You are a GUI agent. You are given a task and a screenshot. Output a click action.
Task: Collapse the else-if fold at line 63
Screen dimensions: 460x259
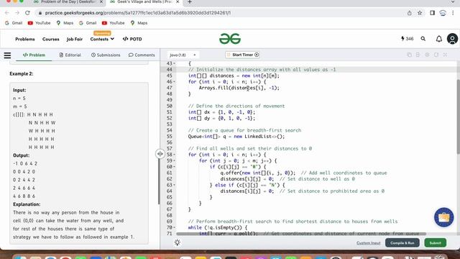click(x=174, y=185)
